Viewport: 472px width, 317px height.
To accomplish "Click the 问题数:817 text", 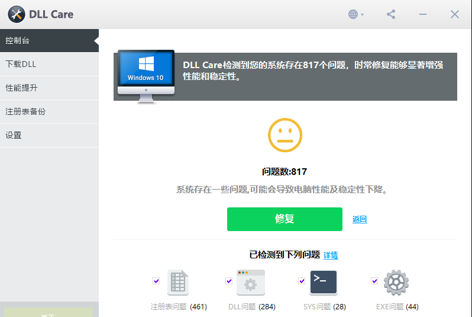I will click(x=285, y=172).
